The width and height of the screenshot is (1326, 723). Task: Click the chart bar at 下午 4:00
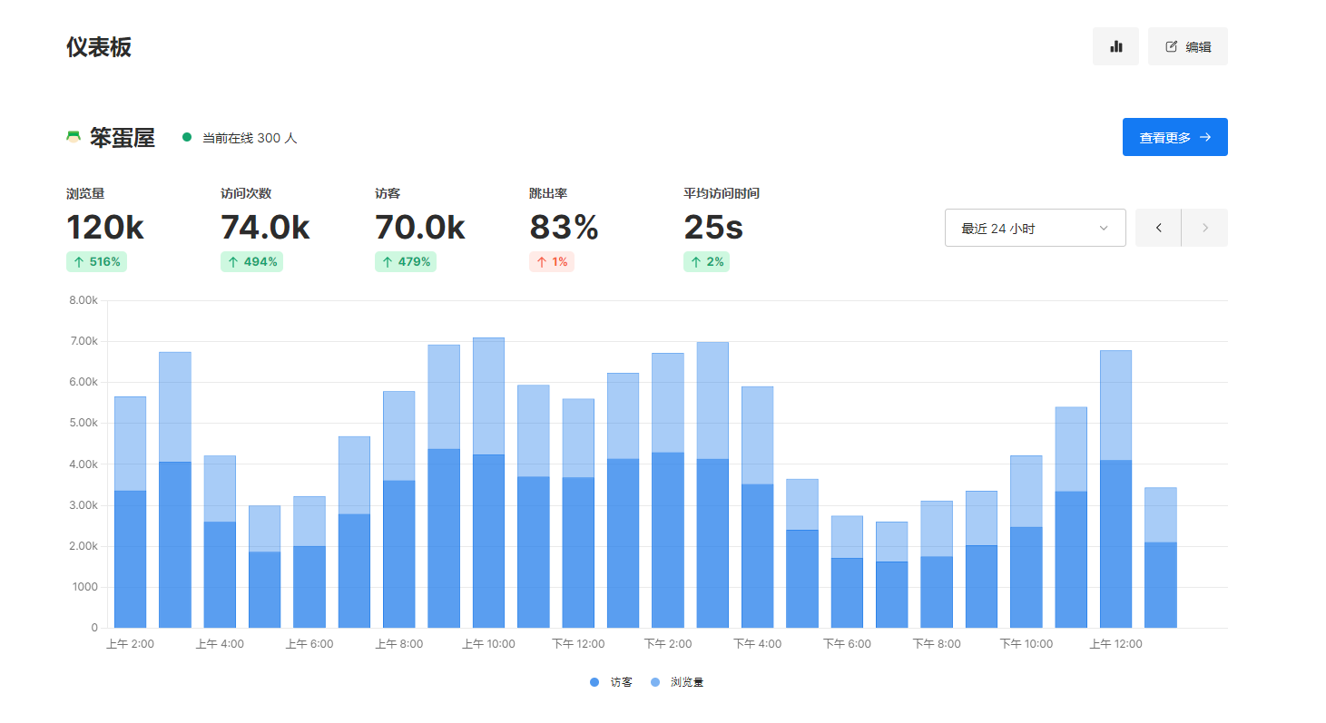coord(757,526)
